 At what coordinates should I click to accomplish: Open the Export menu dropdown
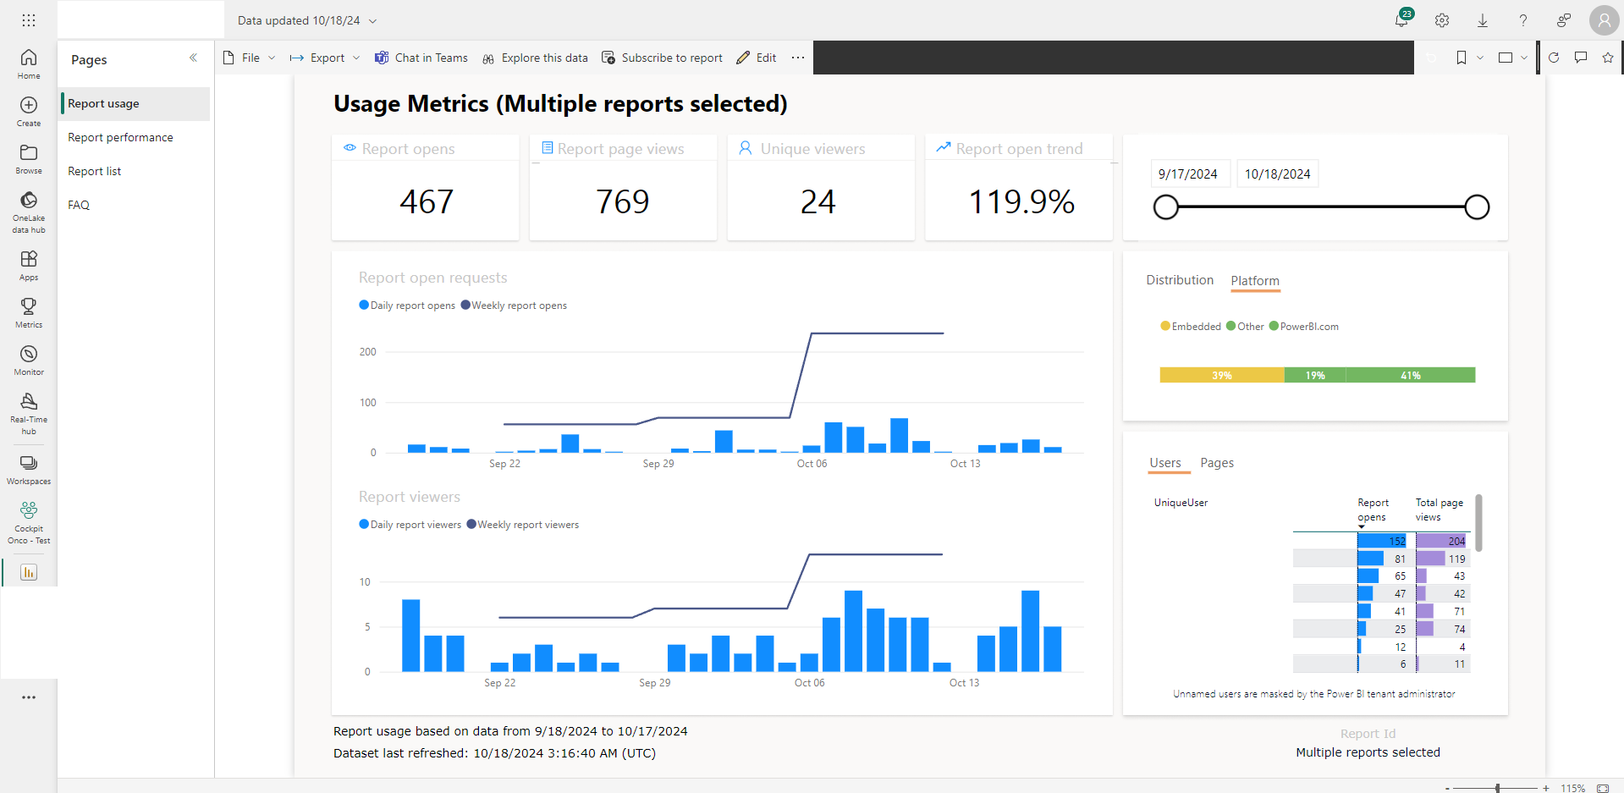[x=325, y=58]
